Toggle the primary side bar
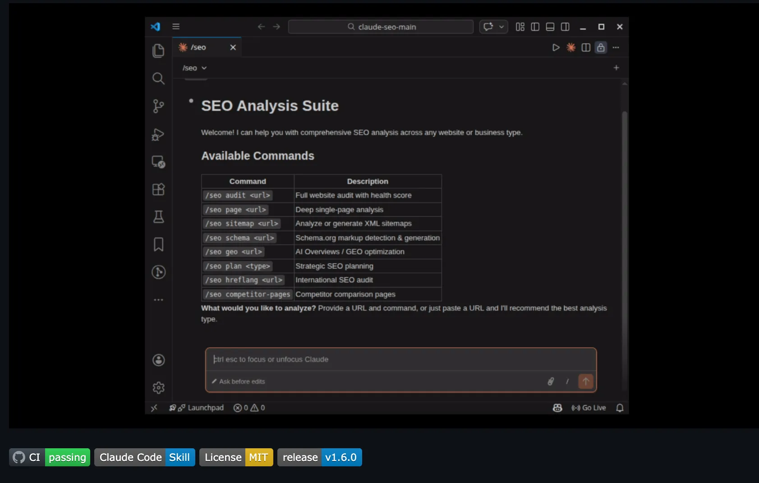 535,27
